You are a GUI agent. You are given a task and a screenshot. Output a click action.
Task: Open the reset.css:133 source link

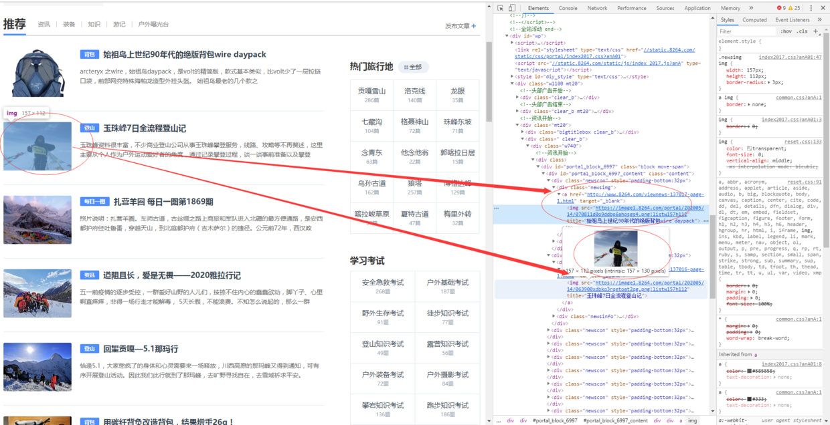pos(804,142)
